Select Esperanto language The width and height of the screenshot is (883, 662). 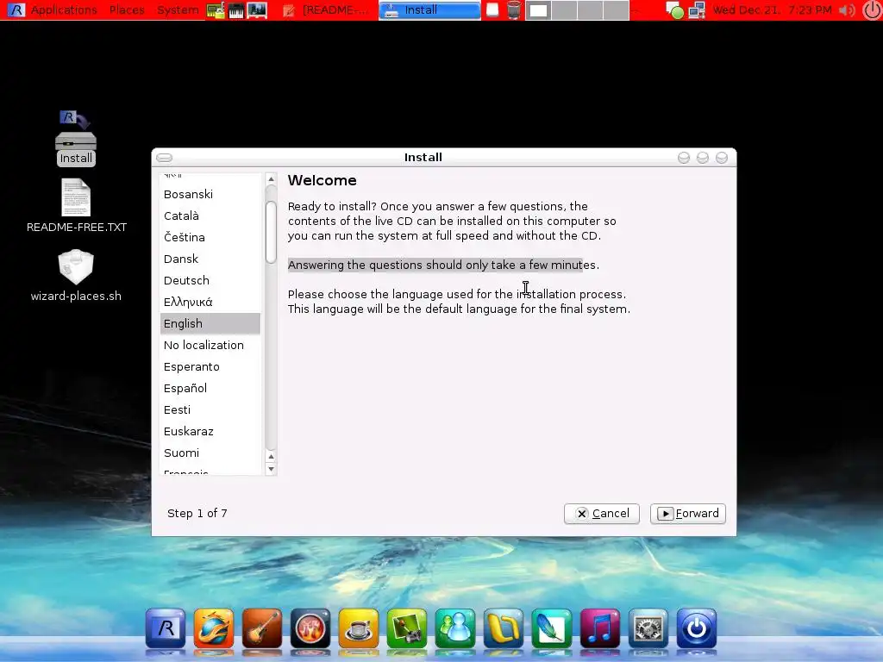[x=210, y=367]
